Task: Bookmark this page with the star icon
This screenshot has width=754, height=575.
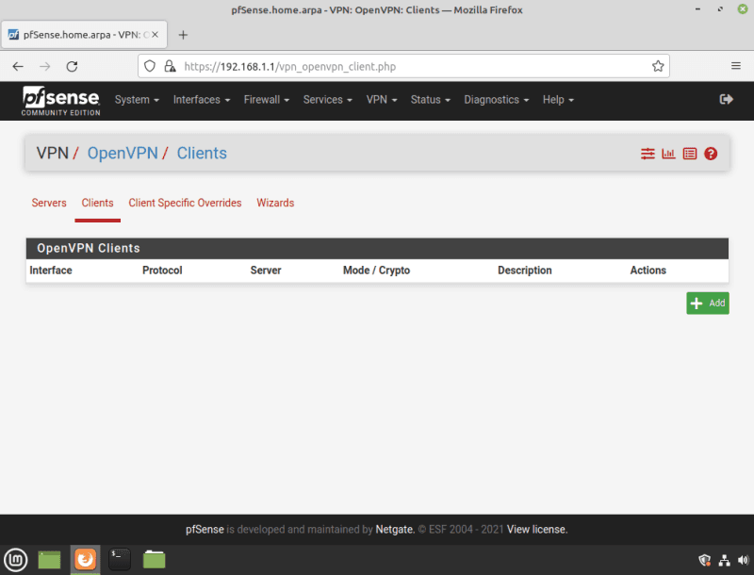Action: tap(658, 66)
